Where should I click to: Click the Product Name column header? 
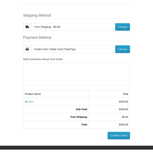tap(33, 94)
